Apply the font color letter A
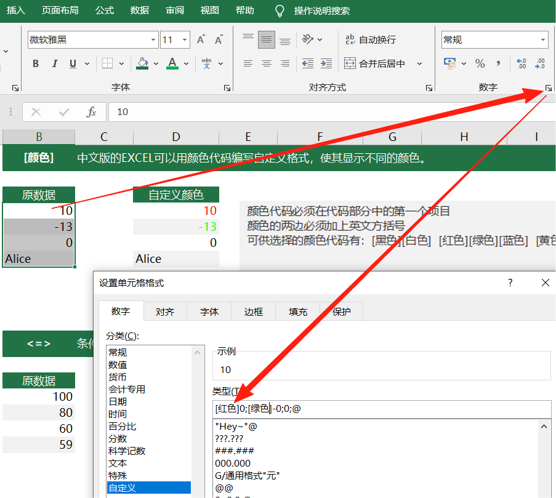Viewport: 556px width, 498px height. 172,63
